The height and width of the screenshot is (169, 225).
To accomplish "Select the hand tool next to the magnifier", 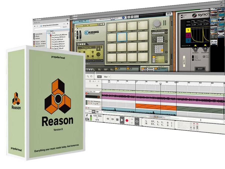I will click(x=91, y=76).
